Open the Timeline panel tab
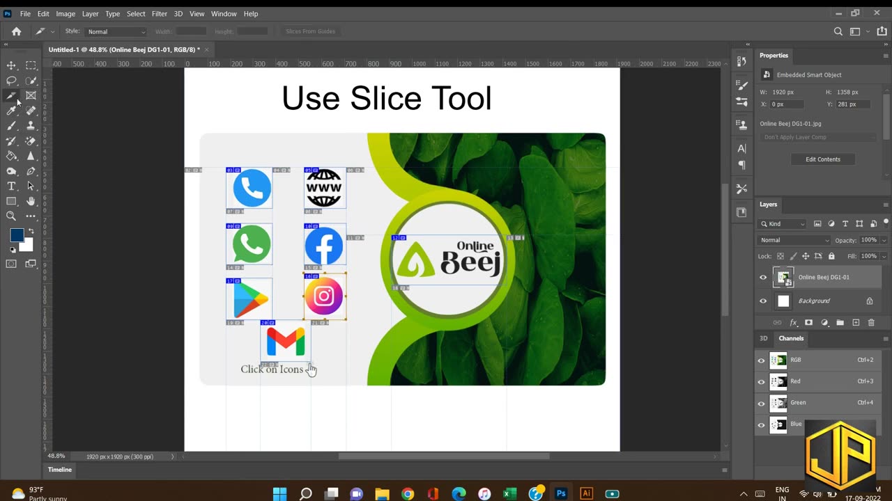This screenshot has height=501, width=892. click(x=60, y=470)
